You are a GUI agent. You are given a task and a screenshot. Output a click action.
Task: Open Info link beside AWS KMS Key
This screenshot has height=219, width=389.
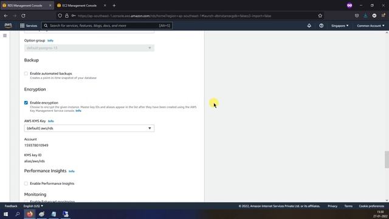point(51,121)
